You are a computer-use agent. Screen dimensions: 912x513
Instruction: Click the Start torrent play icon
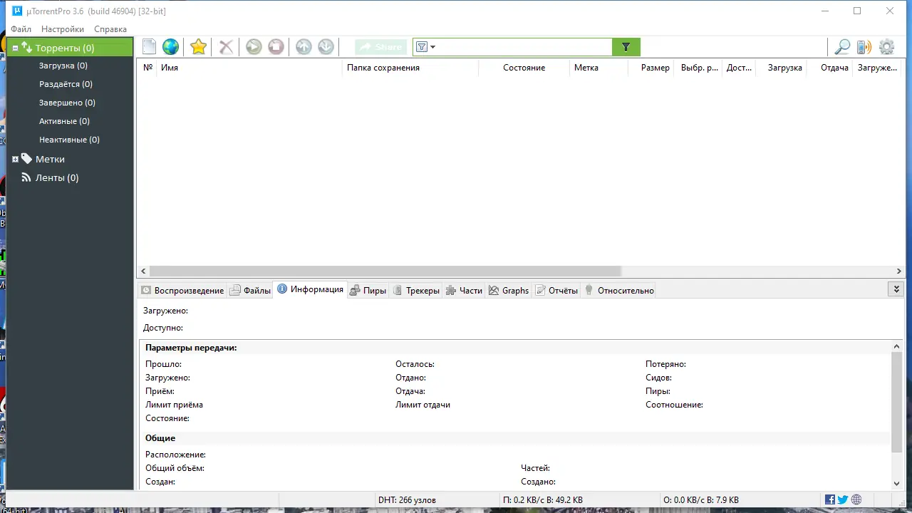pos(254,47)
